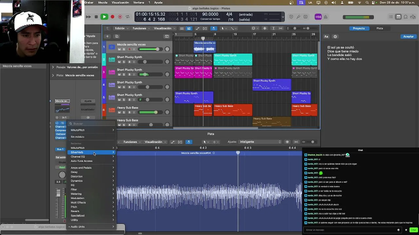Click the Stop button in transport
The height and width of the screenshot is (235, 419).
[96, 17]
